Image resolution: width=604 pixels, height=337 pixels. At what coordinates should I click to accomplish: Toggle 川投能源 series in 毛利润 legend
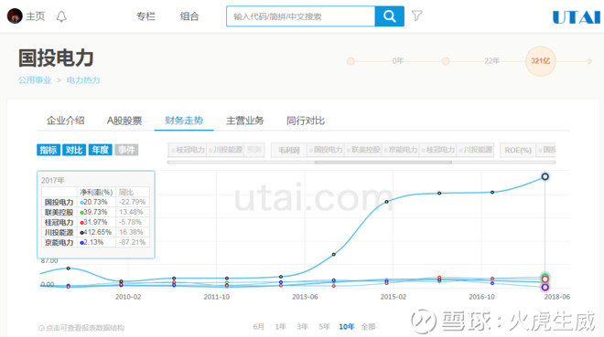click(x=475, y=150)
